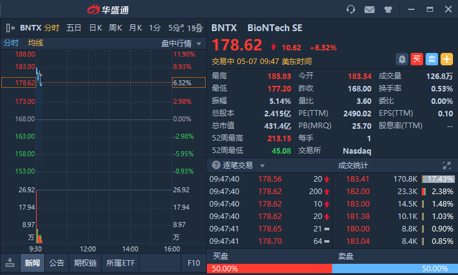Screen dimensions: 458x275
Task: Collapse the left panel using arrow icon
Action: click(10, 27)
